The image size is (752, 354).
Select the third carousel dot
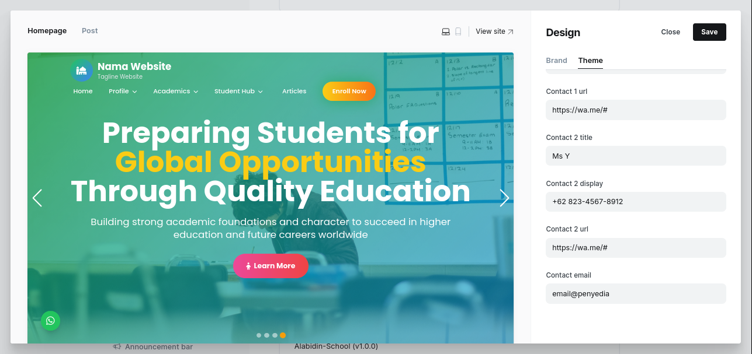(275, 335)
